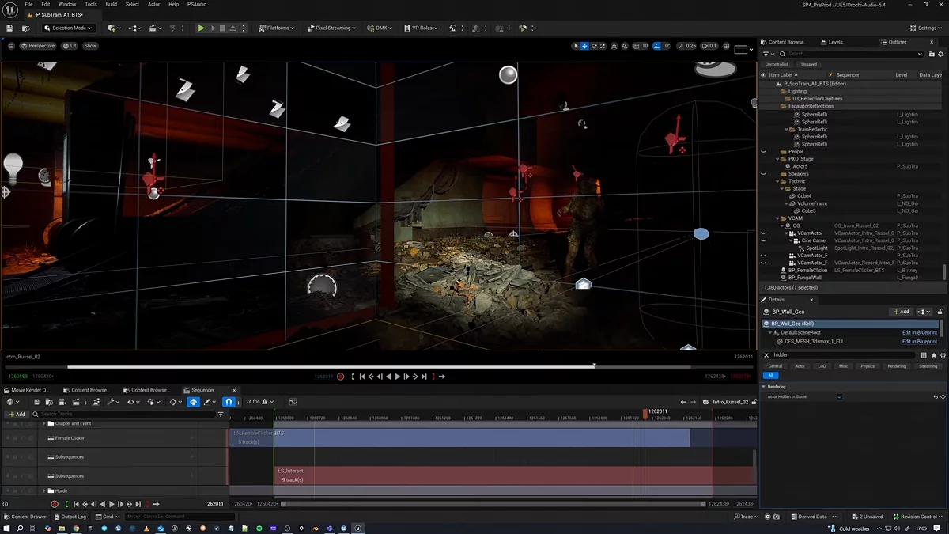Image resolution: width=949 pixels, height=534 pixels.
Task: Click the Sequencer curve editor icon
Action: (x=293, y=402)
